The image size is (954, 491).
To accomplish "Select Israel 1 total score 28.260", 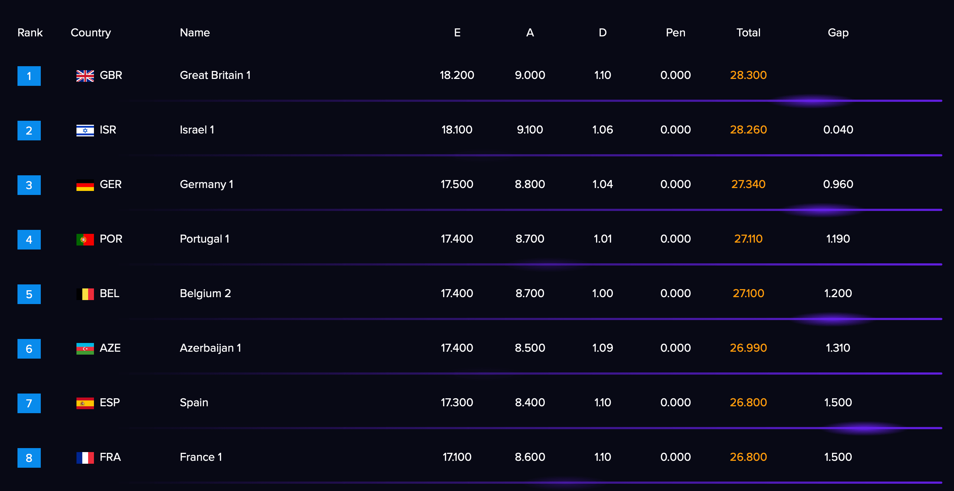I will pos(748,129).
